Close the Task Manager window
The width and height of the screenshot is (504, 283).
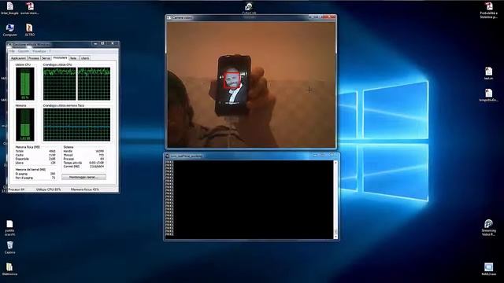(113, 44)
